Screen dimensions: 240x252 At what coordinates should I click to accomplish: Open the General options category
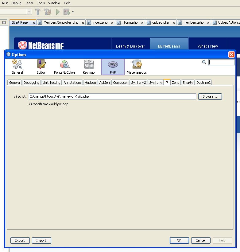(x=17, y=67)
